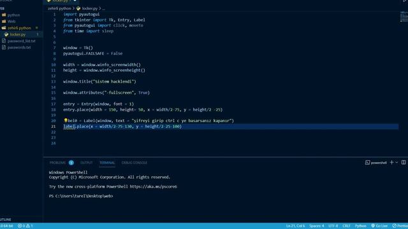Open the Debug Console tab
Screen dimensions: 408x229
click(x=135, y=163)
